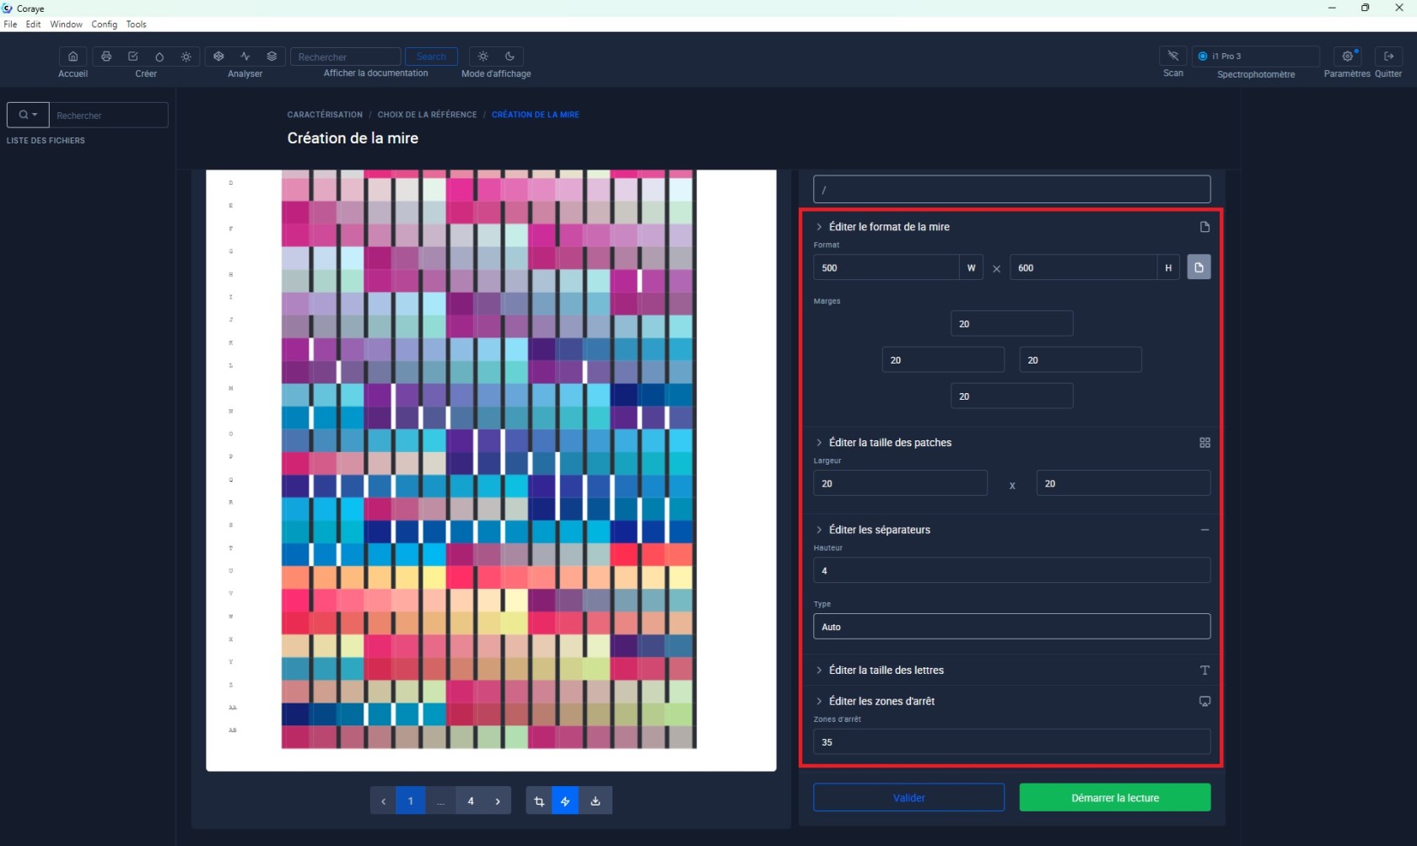This screenshot has height=846, width=1417.
Task: Click the page orientation button after height field
Action: [x=1199, y=267]
